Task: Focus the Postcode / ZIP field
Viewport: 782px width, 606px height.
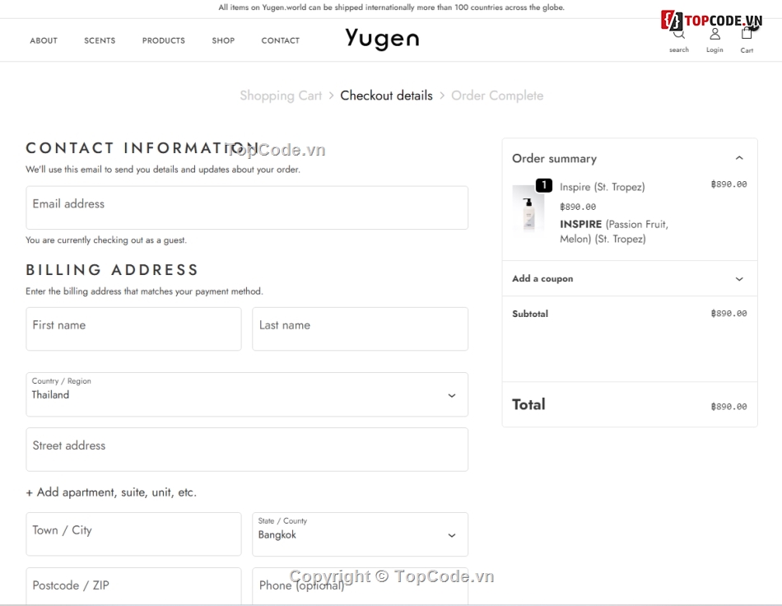Action: [133, 586]
